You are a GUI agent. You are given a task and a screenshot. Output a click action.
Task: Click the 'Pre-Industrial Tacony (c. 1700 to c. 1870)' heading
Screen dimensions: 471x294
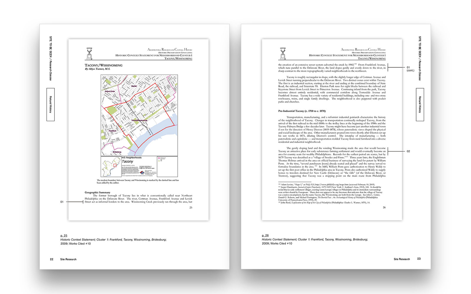pos(302,111)
